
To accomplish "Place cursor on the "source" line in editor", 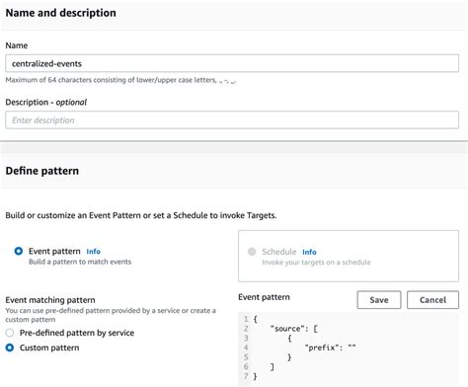I will (293, 329).
